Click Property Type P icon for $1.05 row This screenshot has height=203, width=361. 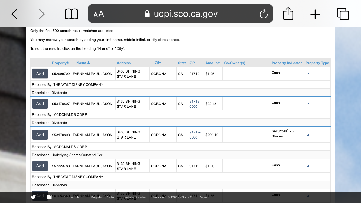(308, 74)
